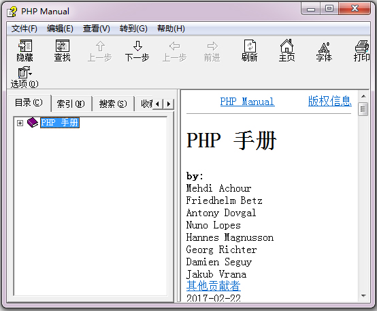
Task: Click the tab strip left scroll arrow
Action: click(158, 104)
